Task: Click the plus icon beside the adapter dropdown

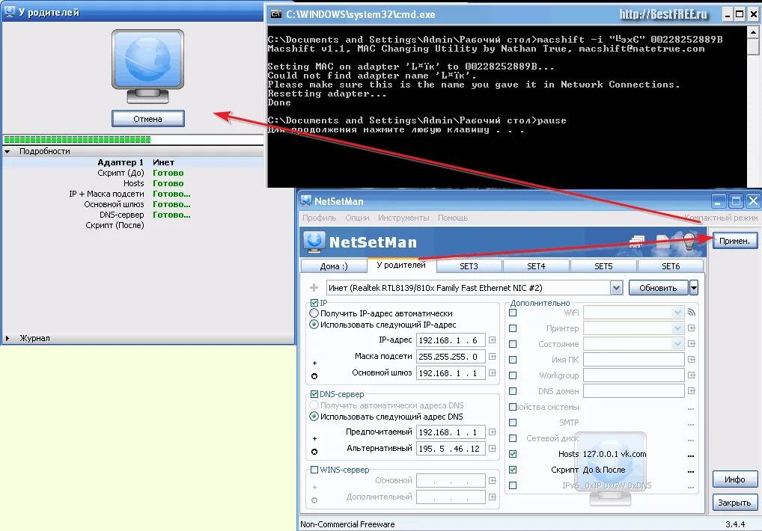Action: coord(314,287)
